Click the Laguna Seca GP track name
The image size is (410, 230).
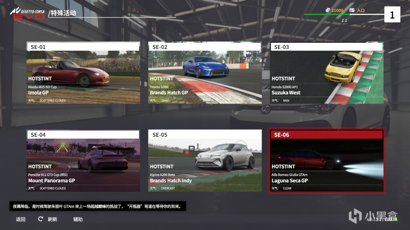pyautogui.click(x=290, y=180)
